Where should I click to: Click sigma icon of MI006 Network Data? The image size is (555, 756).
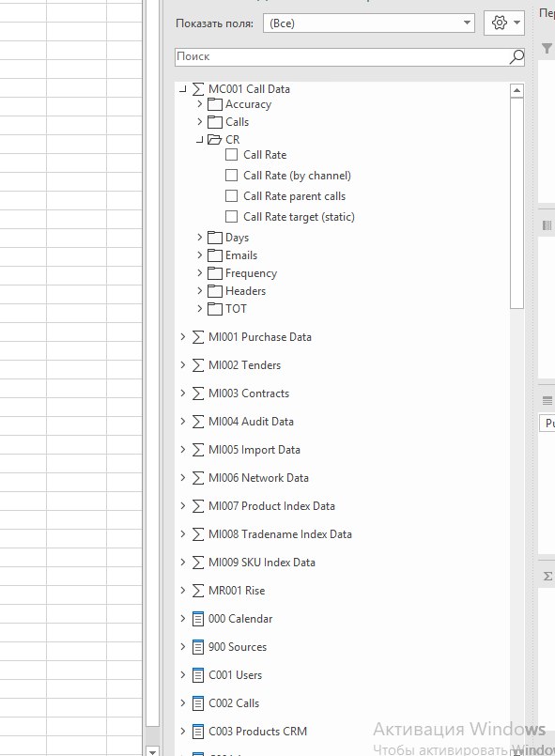pyautogui.click(x=198, y=478)
